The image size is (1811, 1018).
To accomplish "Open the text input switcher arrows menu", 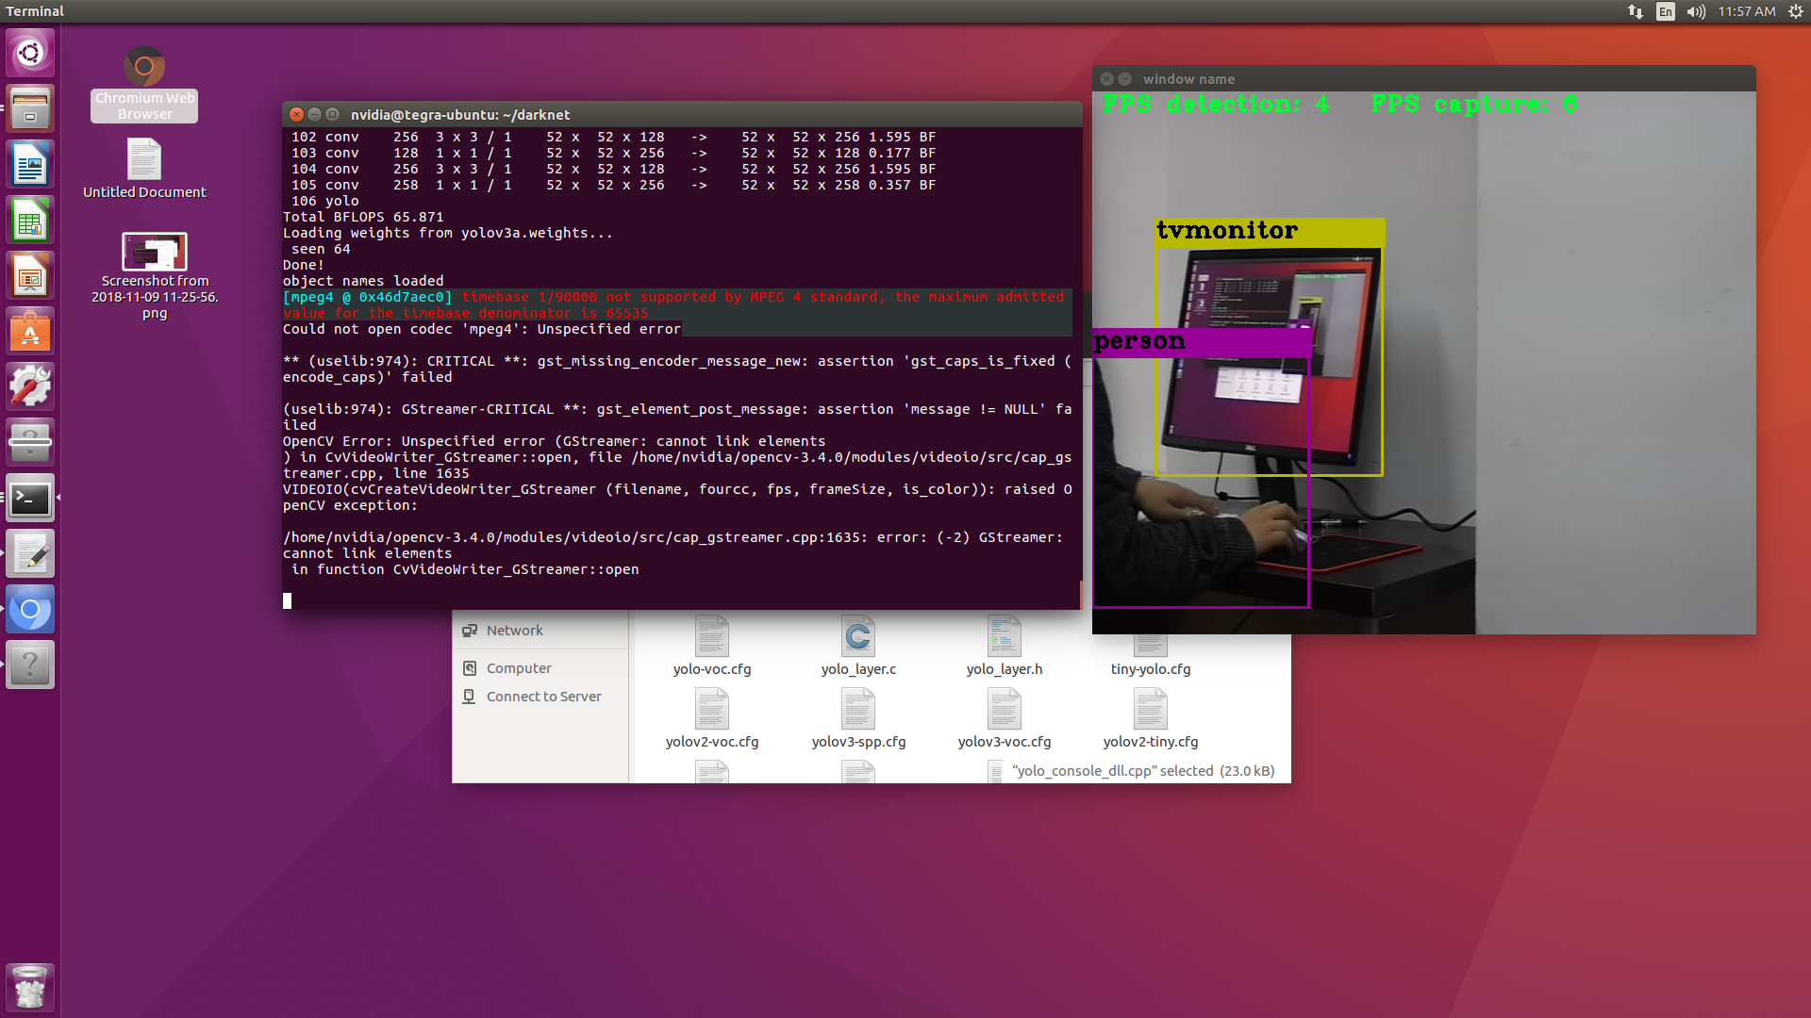I will tap(1634, 12).
